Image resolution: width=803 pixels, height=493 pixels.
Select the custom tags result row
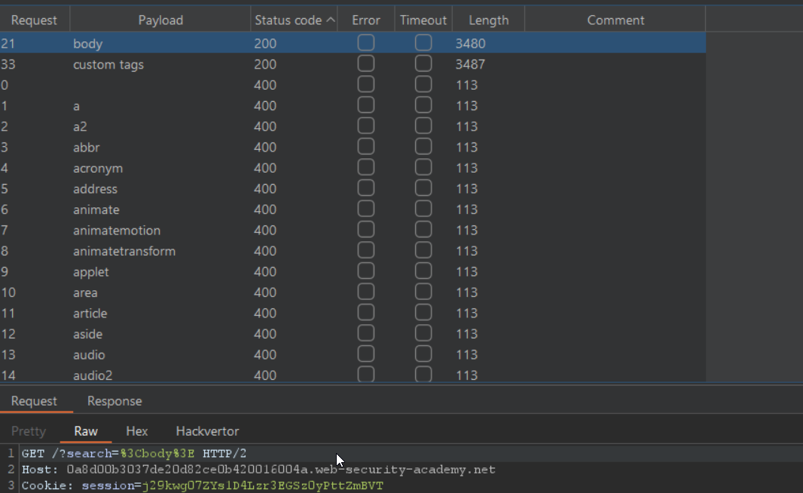click(108, 65)
